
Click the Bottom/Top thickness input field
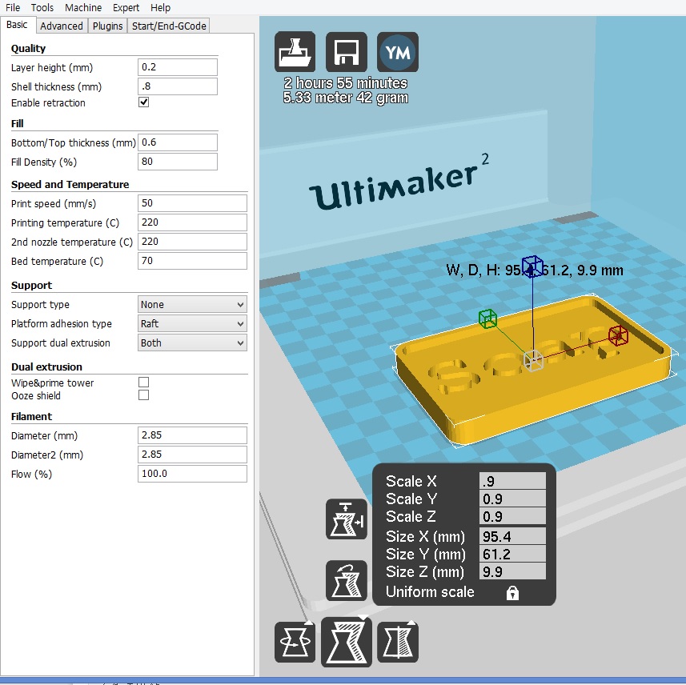pyautogui.click(x=177, y=142)
